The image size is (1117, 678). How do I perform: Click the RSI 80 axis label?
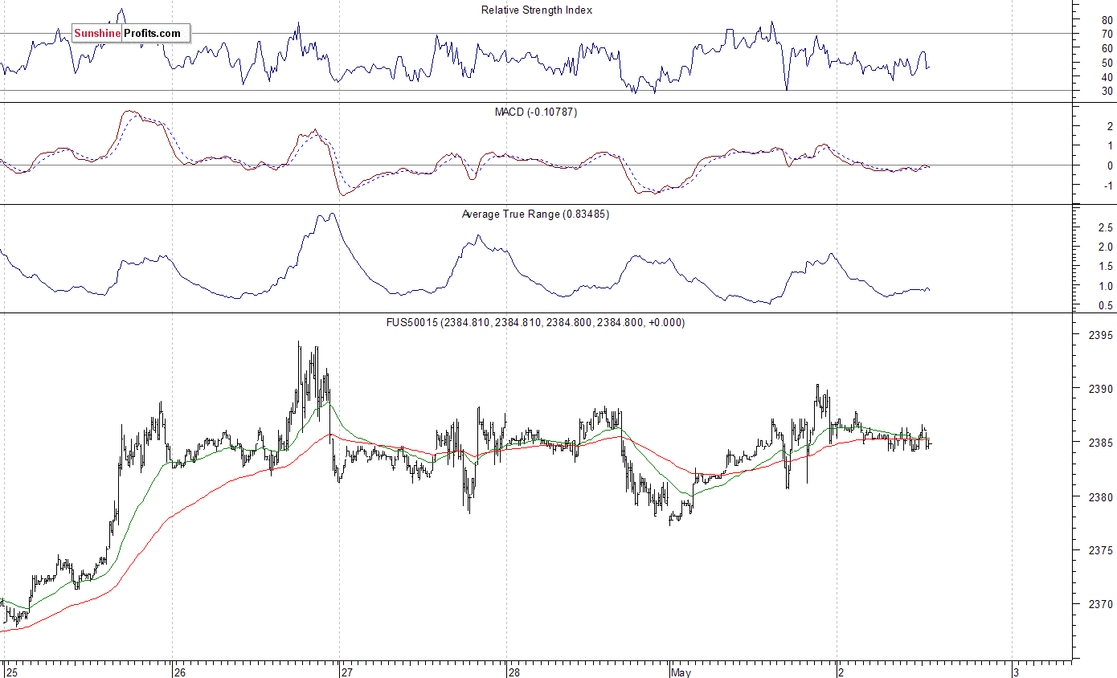pos(1107,20)
